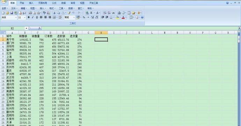This screenshot has height=126, width=241.
Task: Click the Cut scissors icon
Action: click(x=54, y=13)
